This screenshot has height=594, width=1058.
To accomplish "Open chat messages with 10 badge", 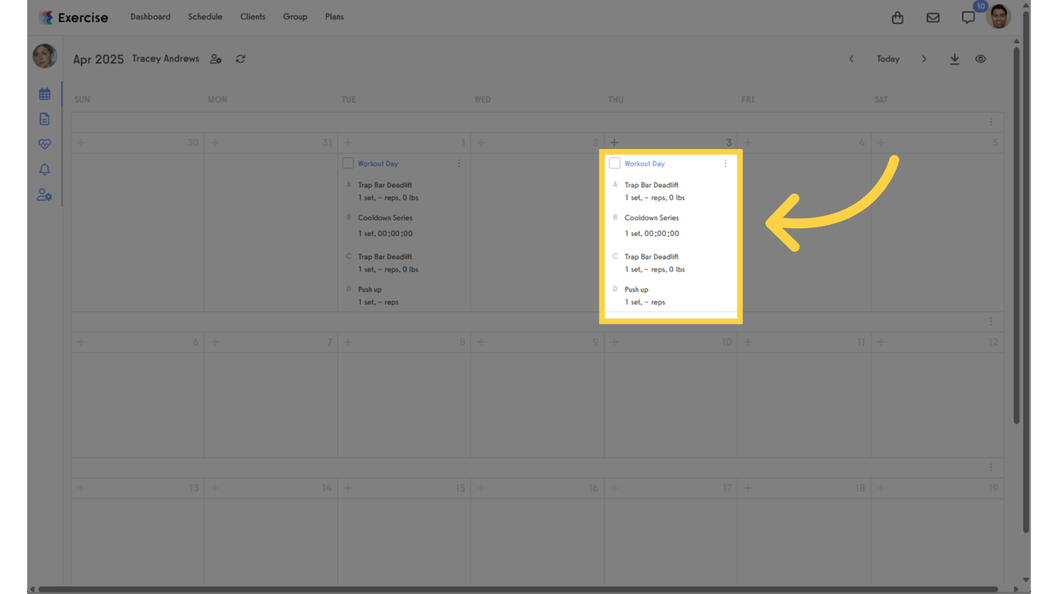I will (x=968, y=18).
